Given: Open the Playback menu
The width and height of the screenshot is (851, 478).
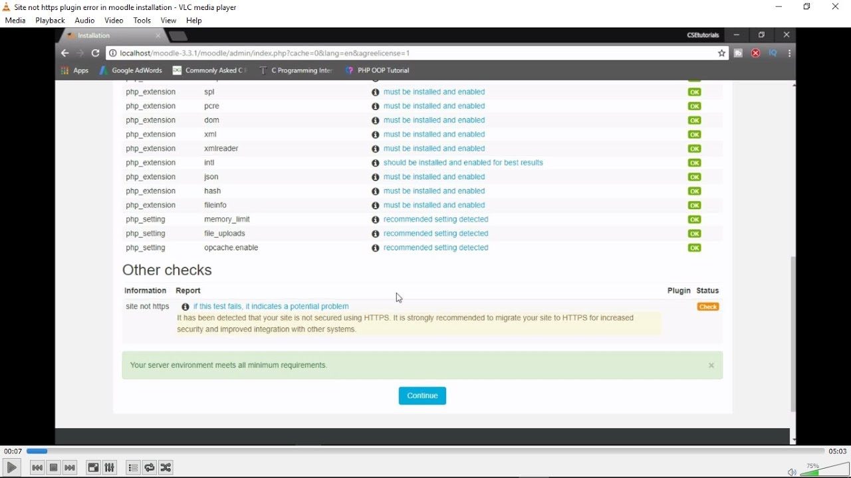Looking at the screenshot, I should [51, 21].
